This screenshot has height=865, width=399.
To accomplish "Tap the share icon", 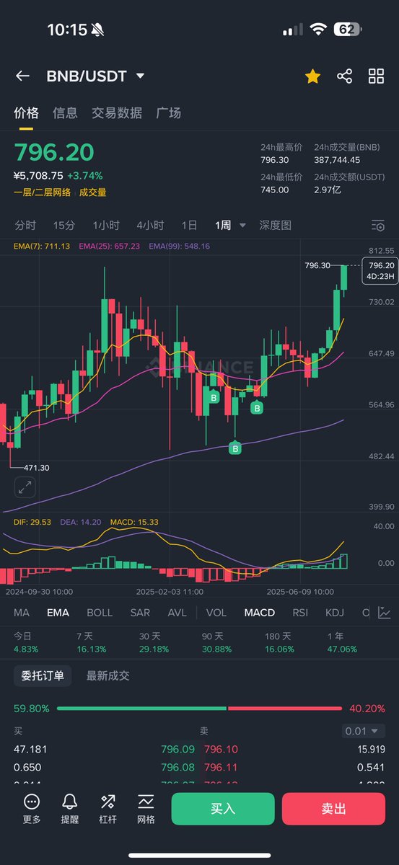I will point(344,76).
